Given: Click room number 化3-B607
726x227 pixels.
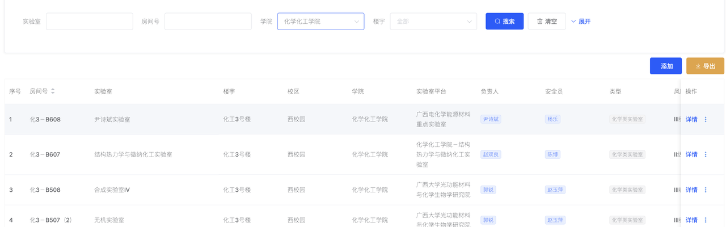Looking at the screenshot, I should [45, 154].
